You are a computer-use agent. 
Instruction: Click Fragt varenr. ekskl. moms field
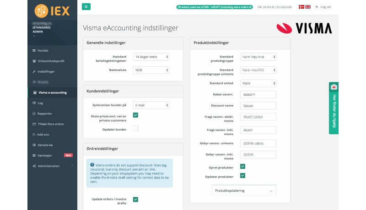(x=258, y=117)
